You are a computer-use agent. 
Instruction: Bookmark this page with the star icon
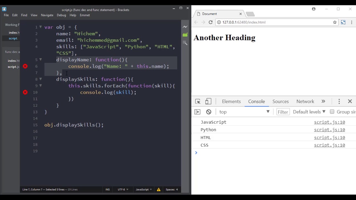click(x=335, y=22)
